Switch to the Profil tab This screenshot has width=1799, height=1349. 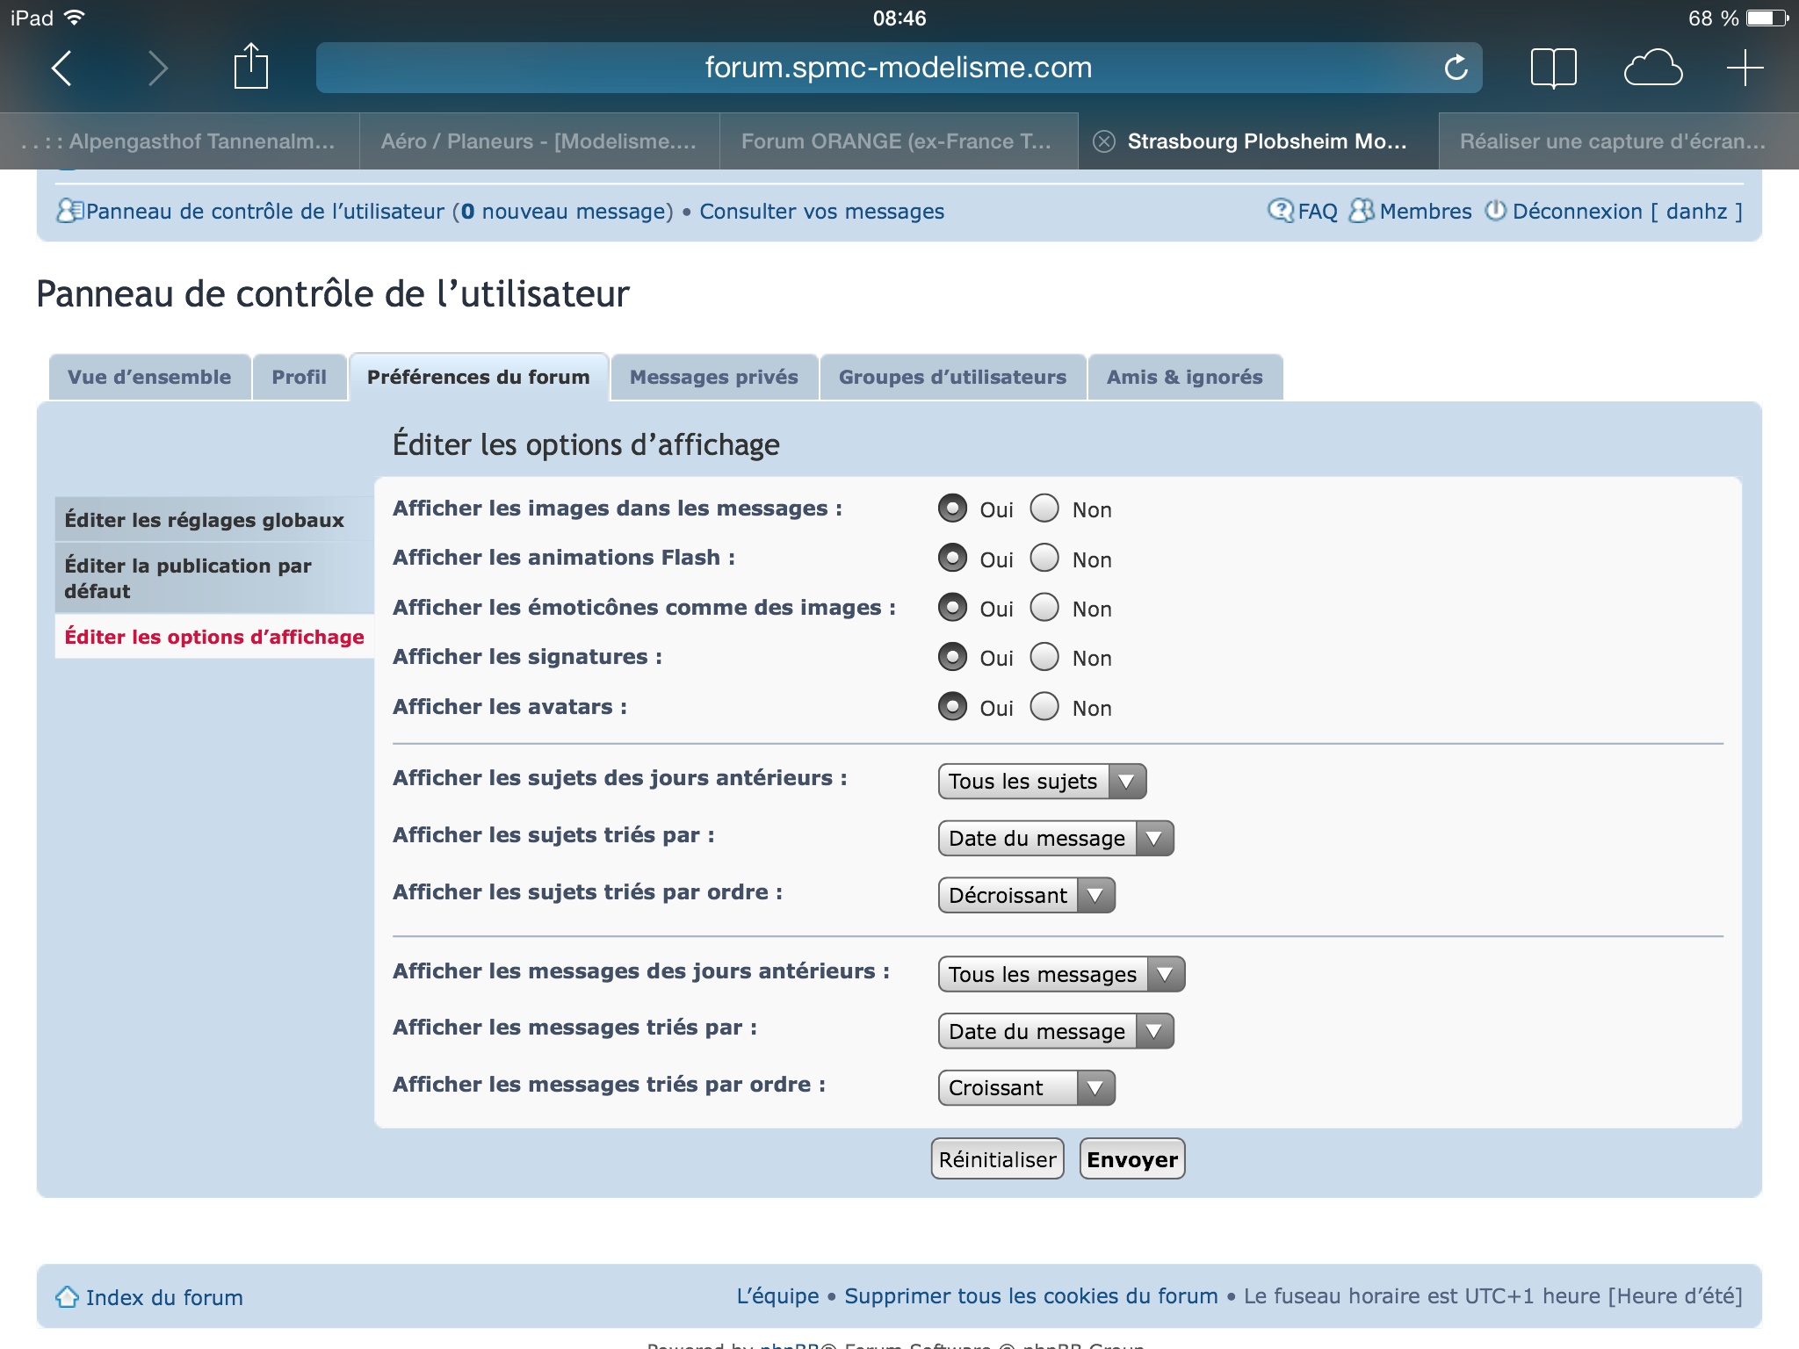(x=299, y=377)
